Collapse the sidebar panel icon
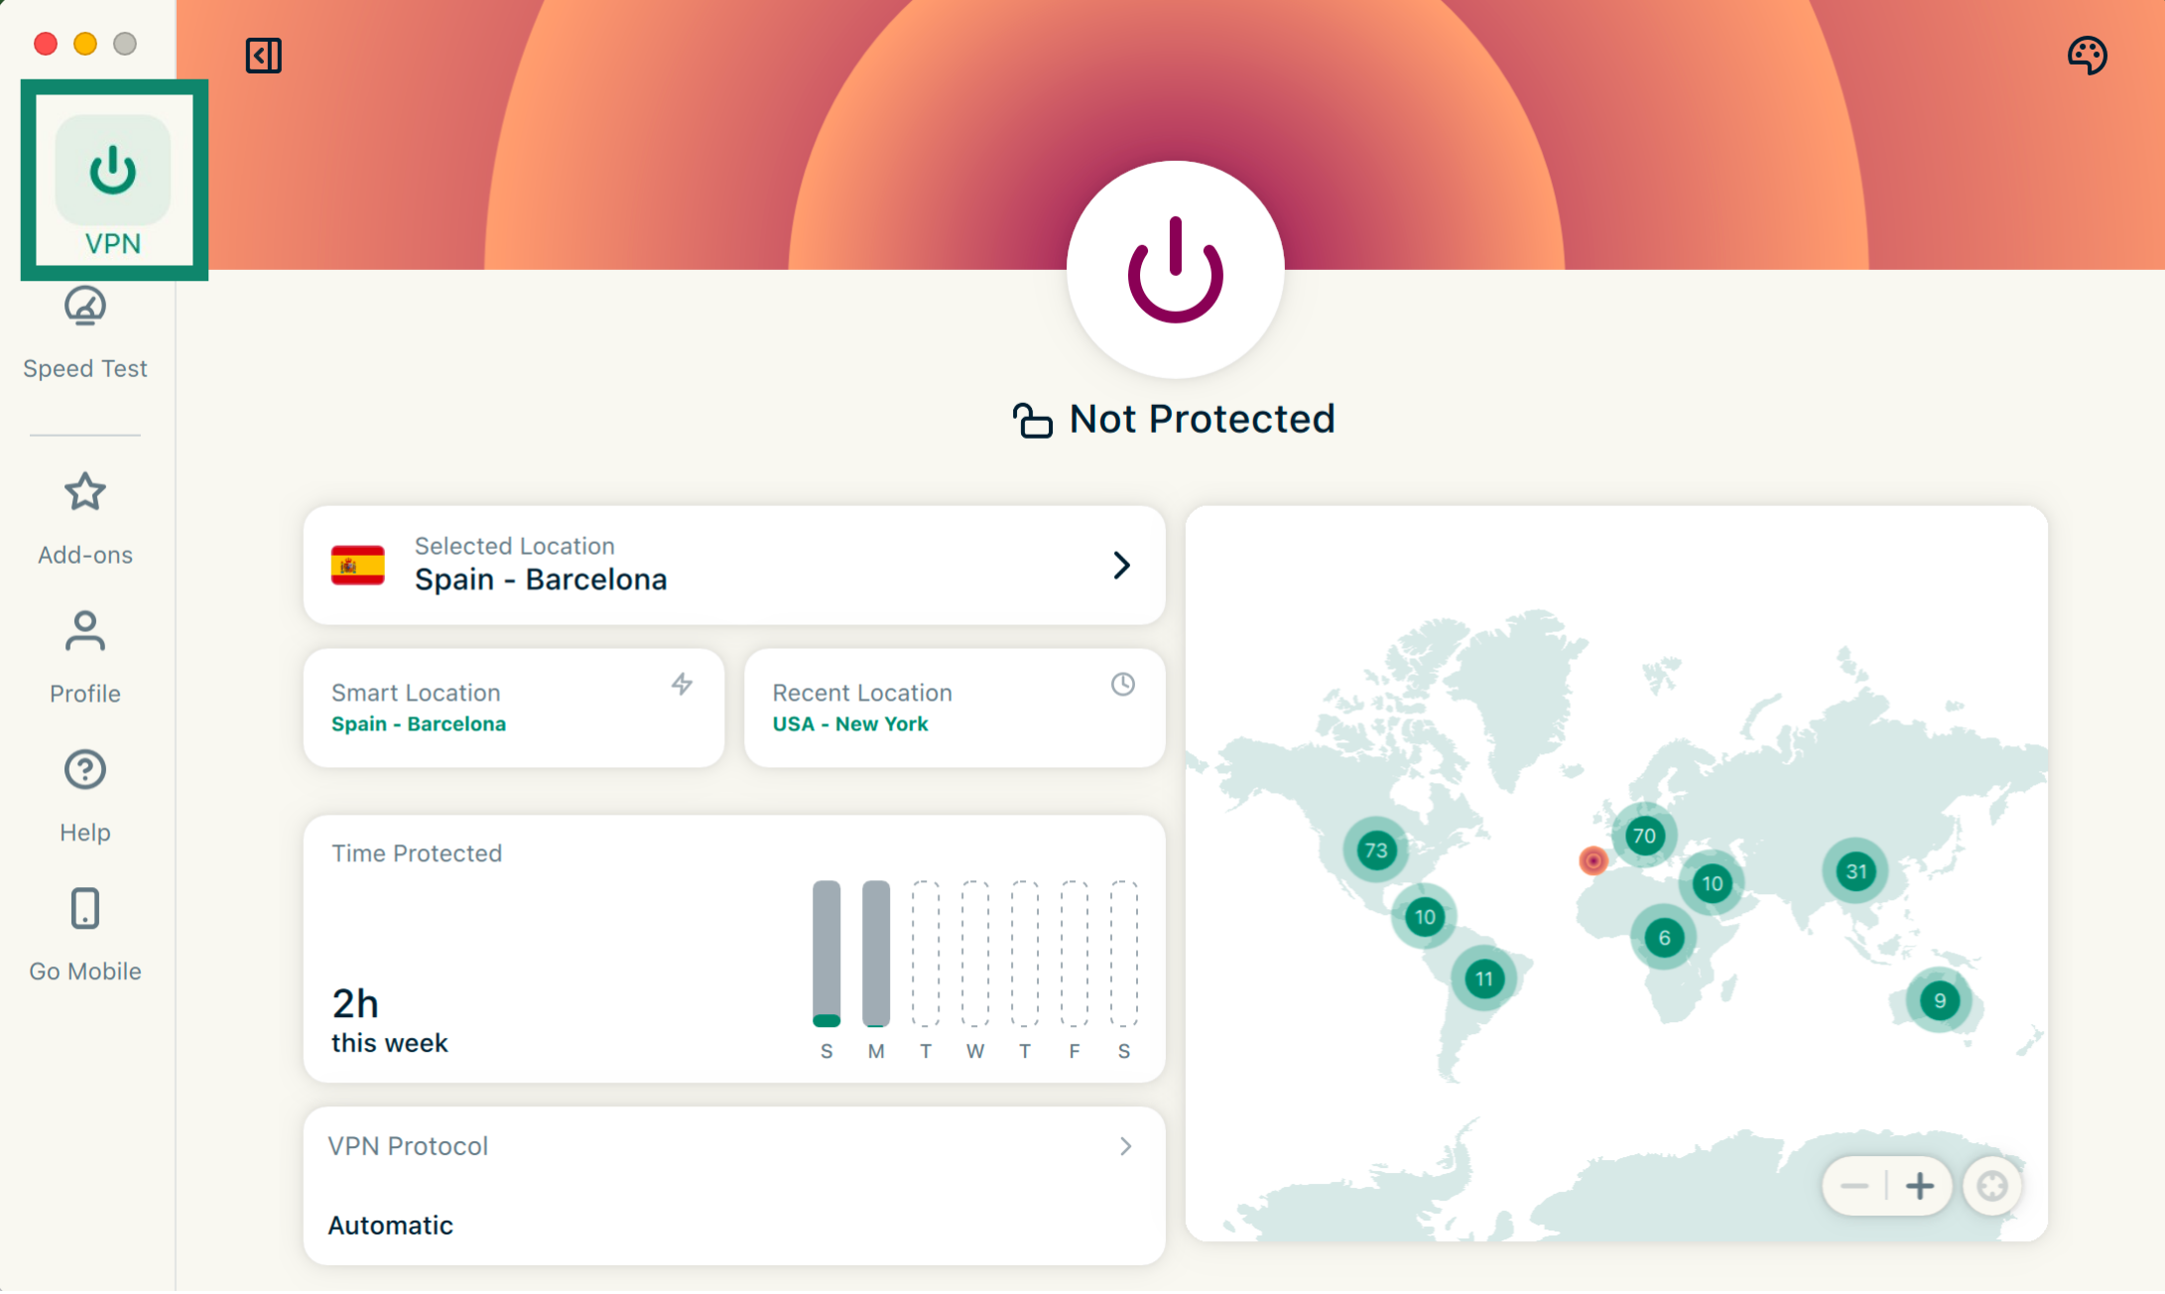Viewport: 2165px width, 1294px height. tap(263, 56)
